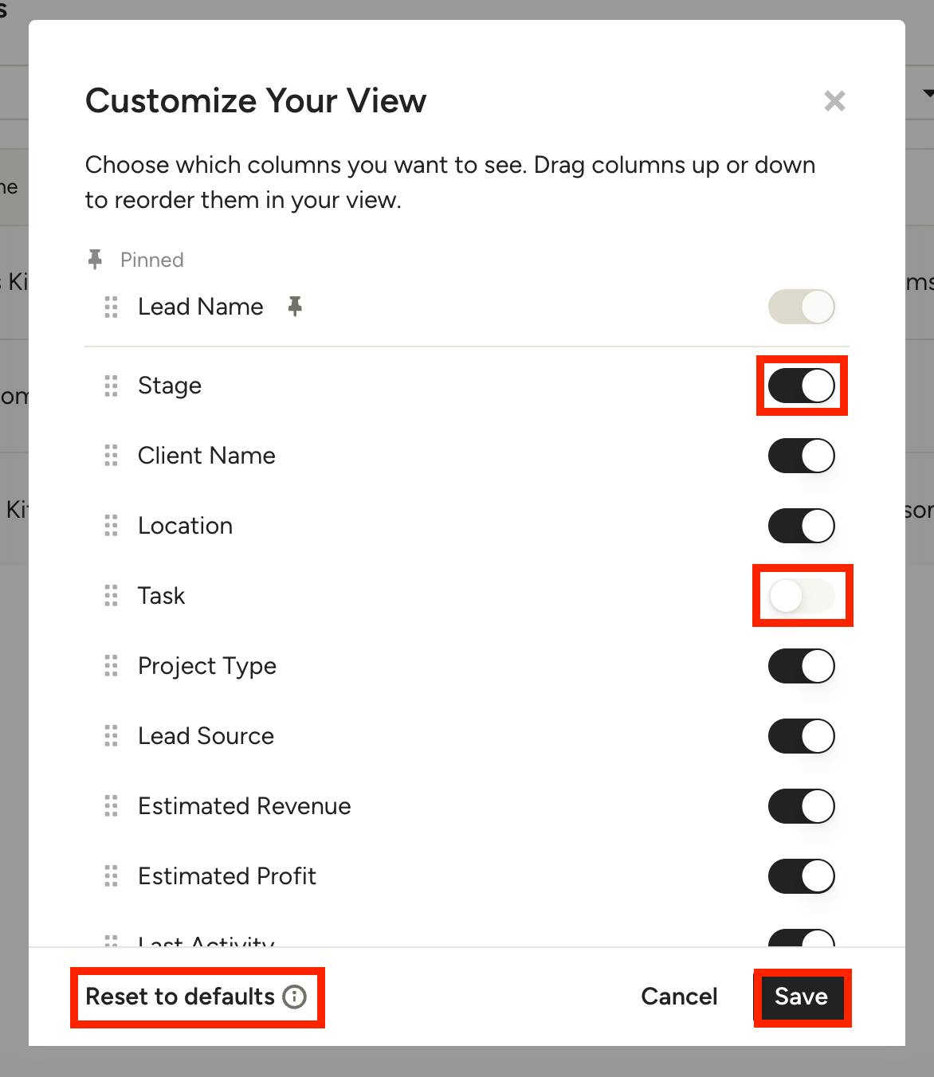Click the drag handle beside Stage
Viewport: 934px width, 1077px height.
[111, 386]
